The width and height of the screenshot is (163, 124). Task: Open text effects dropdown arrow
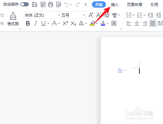pos(86,23)
